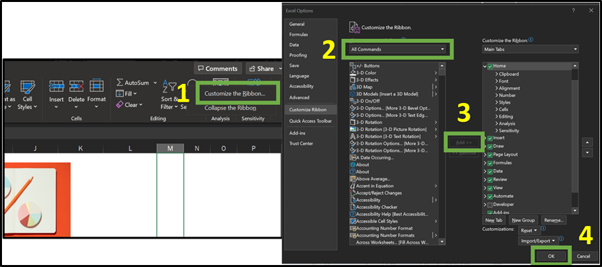Click the Rename button
Viewport: 602px width, 267px height.
tap(554, 220)
